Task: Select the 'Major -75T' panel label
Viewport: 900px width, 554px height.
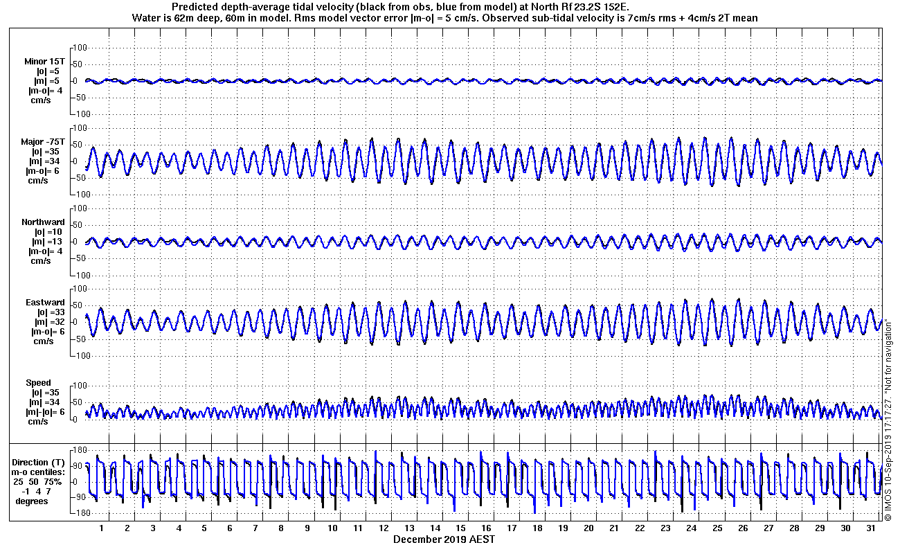Action: (x=43, y=142)
